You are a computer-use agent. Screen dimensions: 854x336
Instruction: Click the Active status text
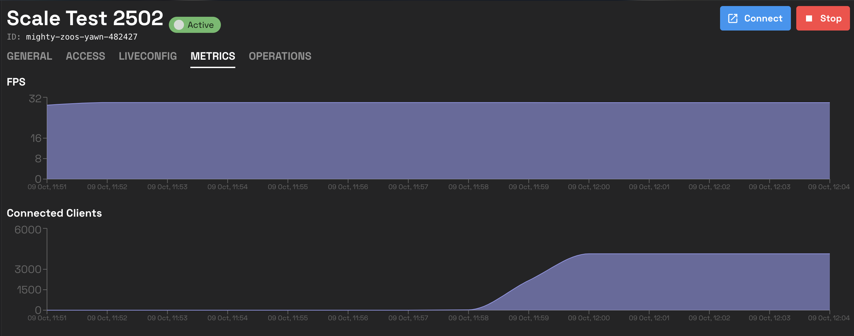[200, 25]
